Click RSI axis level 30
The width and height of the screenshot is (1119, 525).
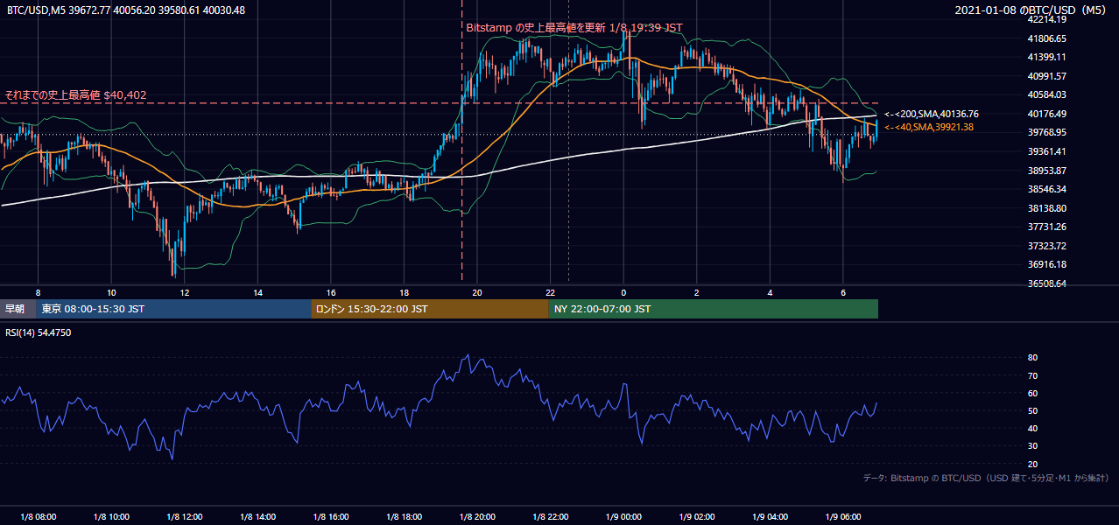[1032, 445]
